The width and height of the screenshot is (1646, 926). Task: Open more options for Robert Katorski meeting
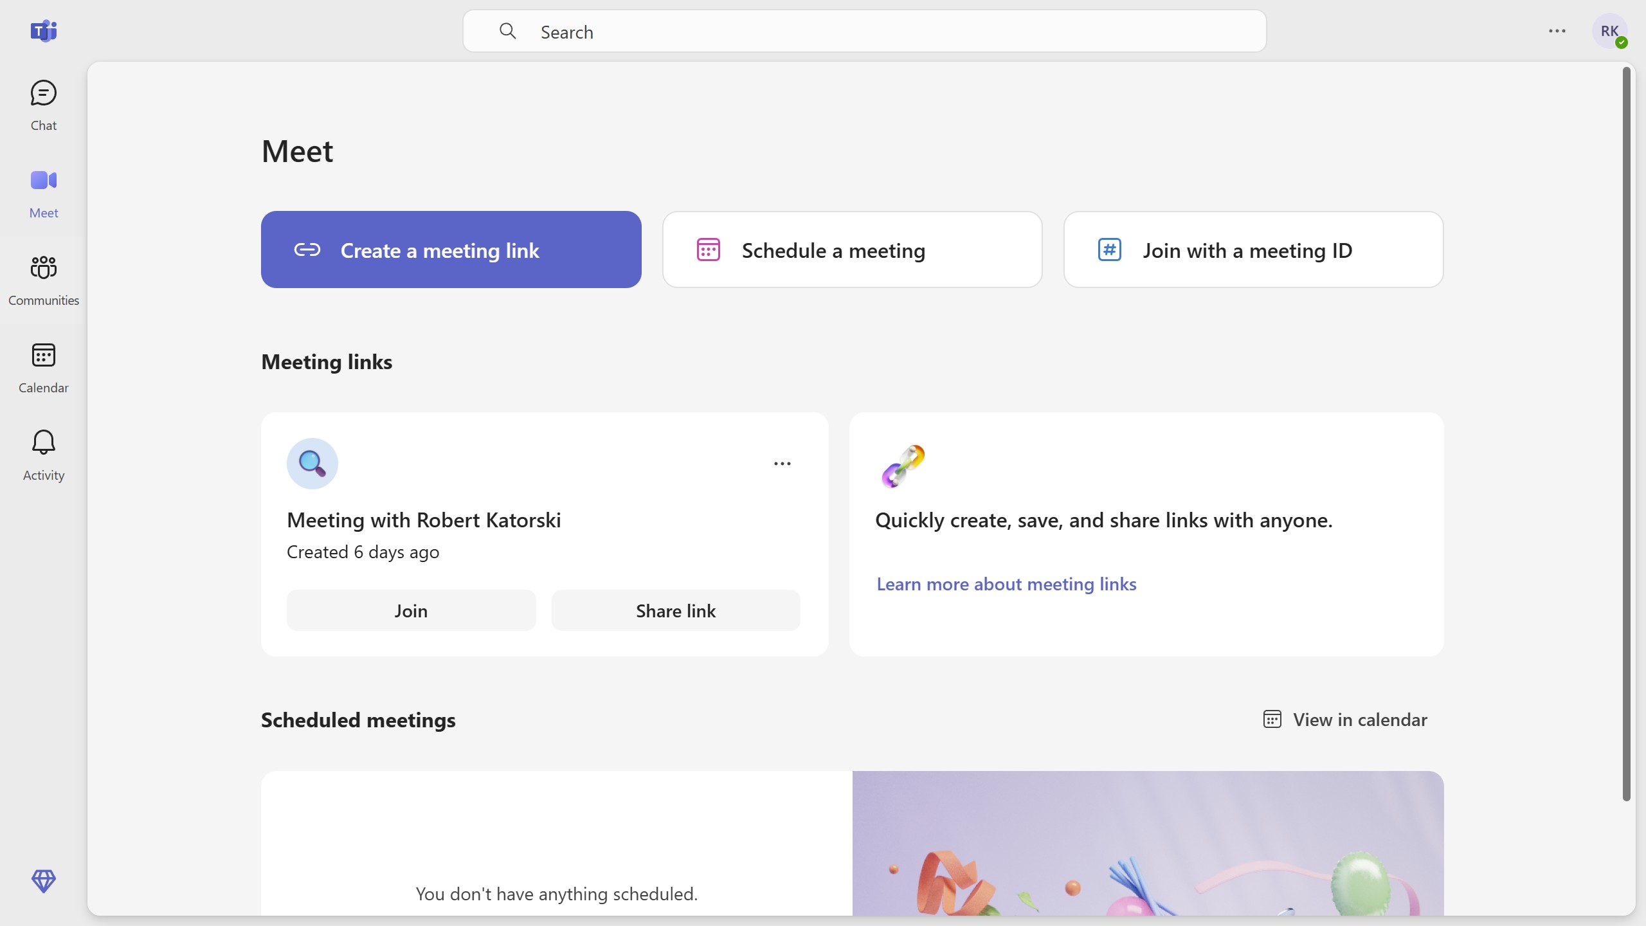(x=782, y=464)
